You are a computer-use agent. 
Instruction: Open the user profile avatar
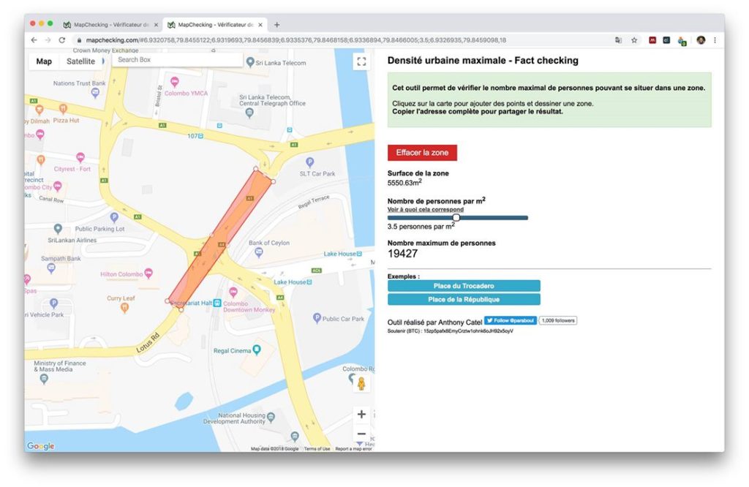coord(701,40)
